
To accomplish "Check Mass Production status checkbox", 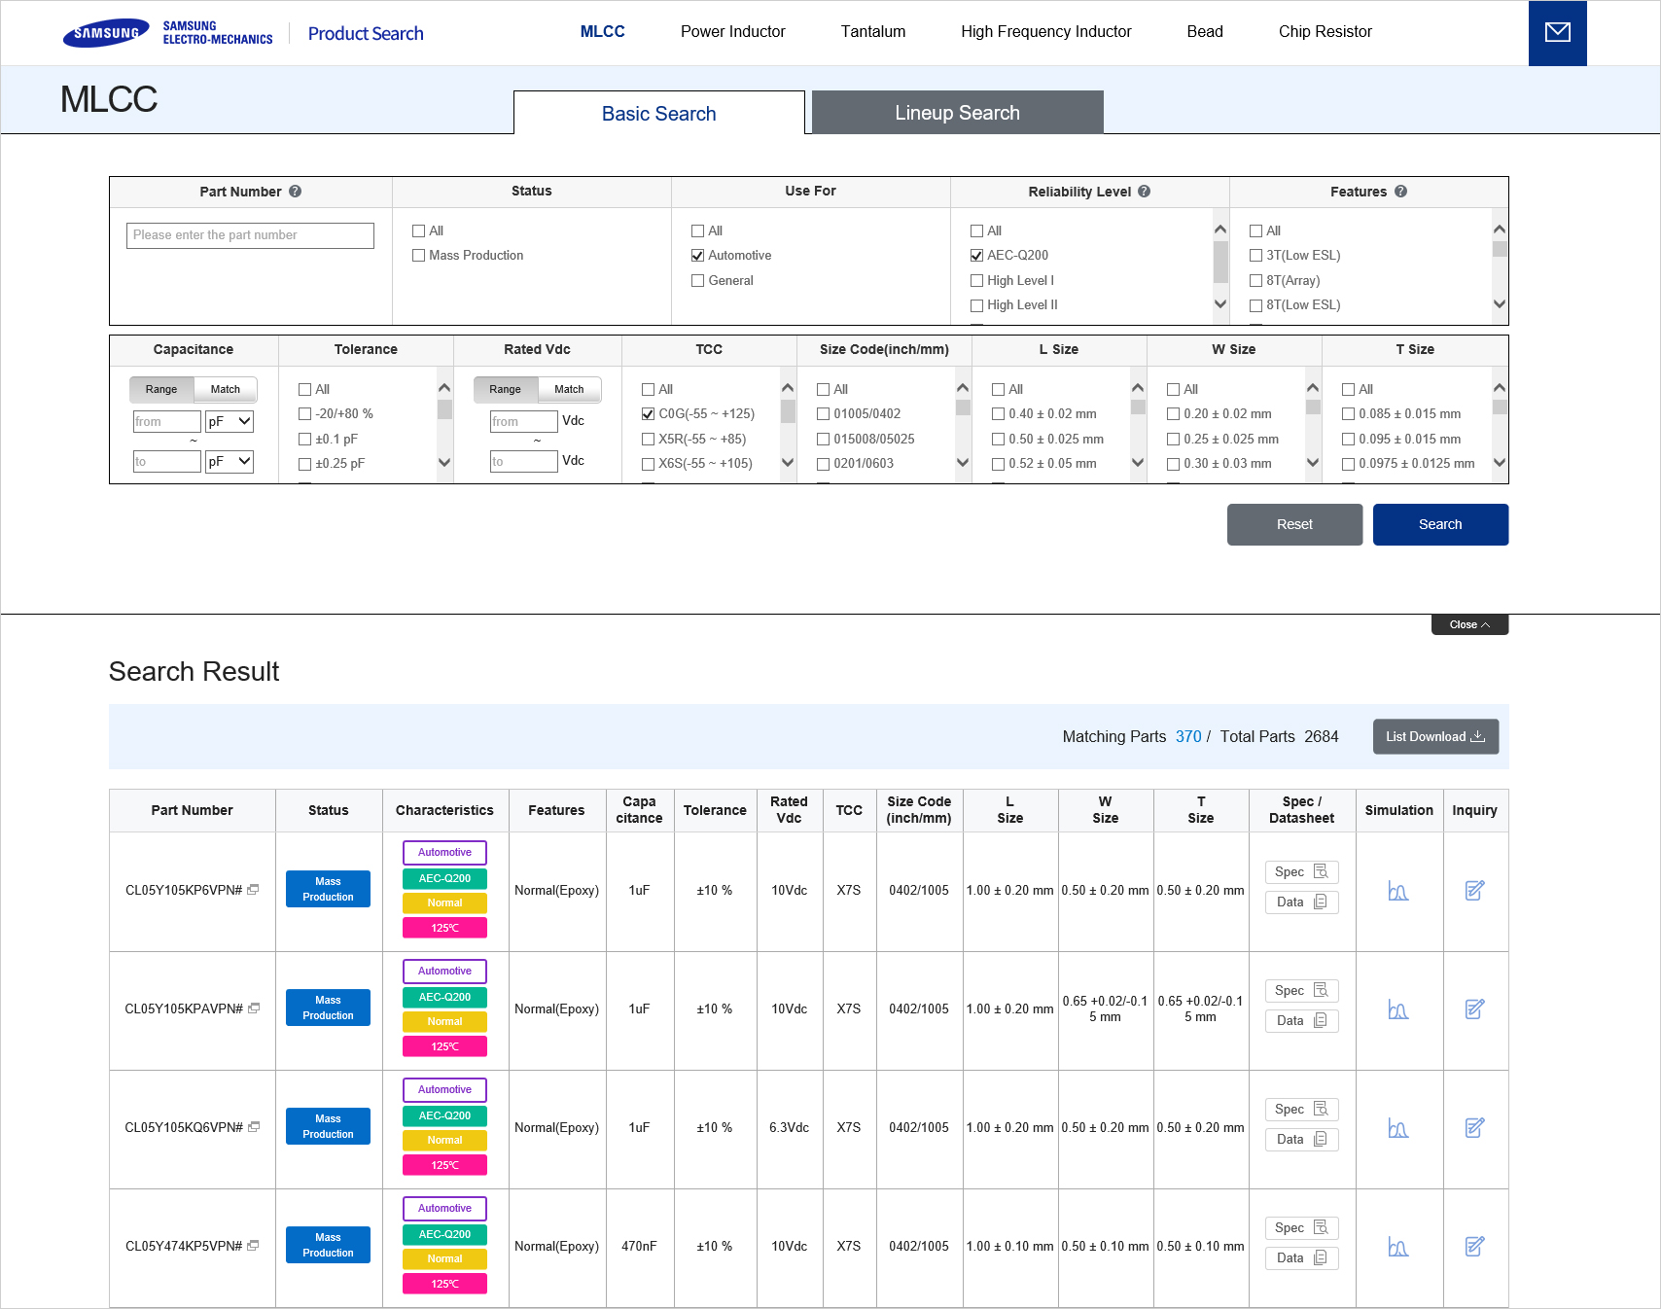I will 419,256.
